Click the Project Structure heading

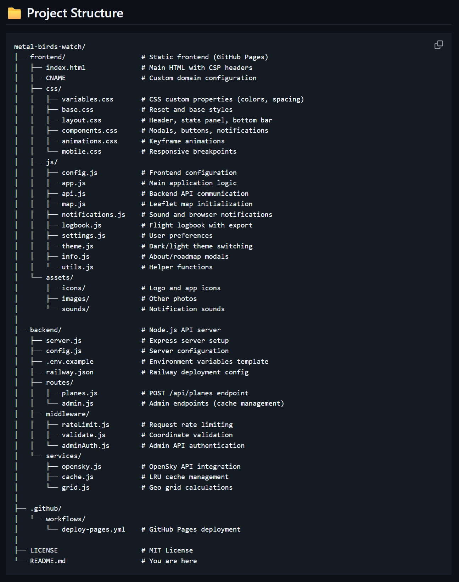click(x=75, y=13)
